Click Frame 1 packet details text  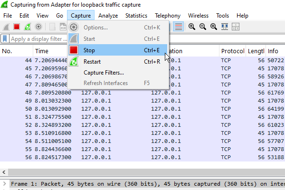148,184
